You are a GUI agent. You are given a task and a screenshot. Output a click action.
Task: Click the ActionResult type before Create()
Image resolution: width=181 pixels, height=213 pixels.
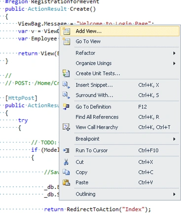(x=47, y=9)
